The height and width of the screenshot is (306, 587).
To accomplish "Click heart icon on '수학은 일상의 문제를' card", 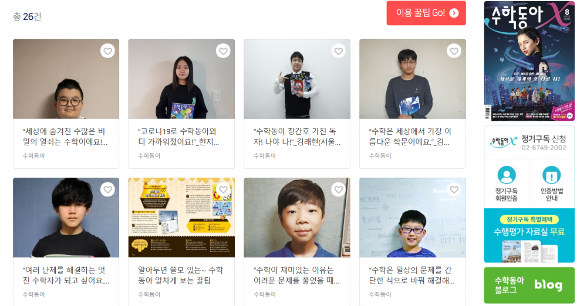I will [454, 190].
